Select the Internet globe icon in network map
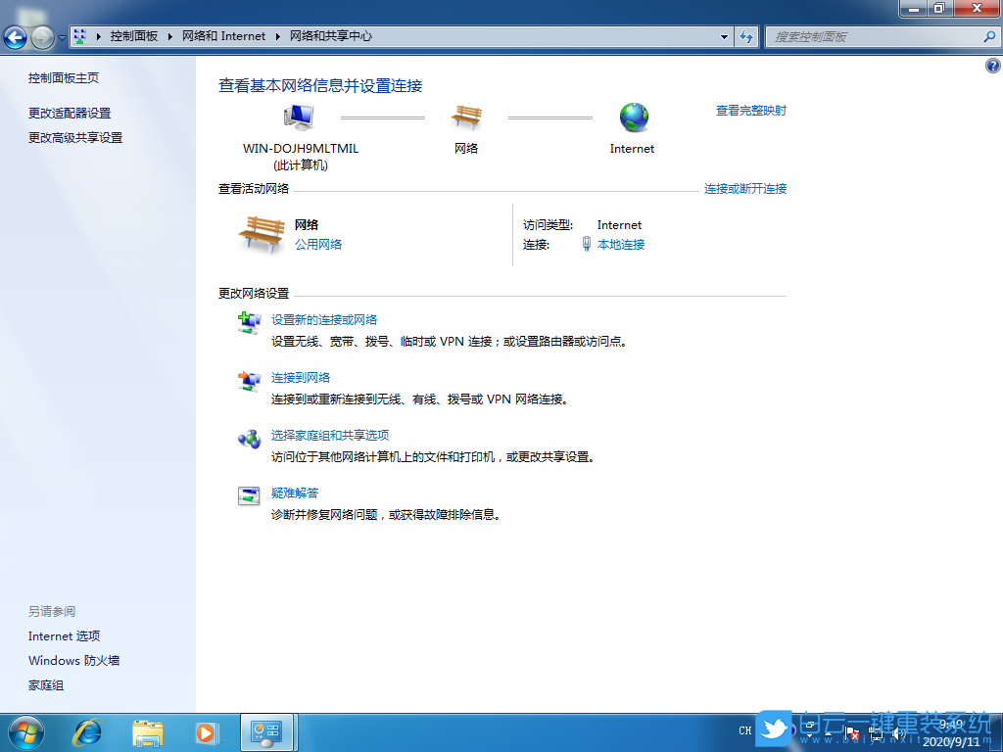1003x752 pixels. [x=632, y=116]
